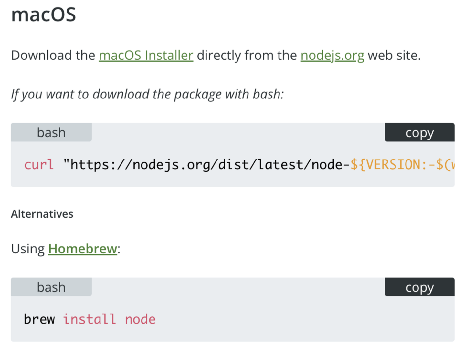This screenshot has height=350, width=464.
Task: Open the macOS Installer link
Action: [146, 55]
